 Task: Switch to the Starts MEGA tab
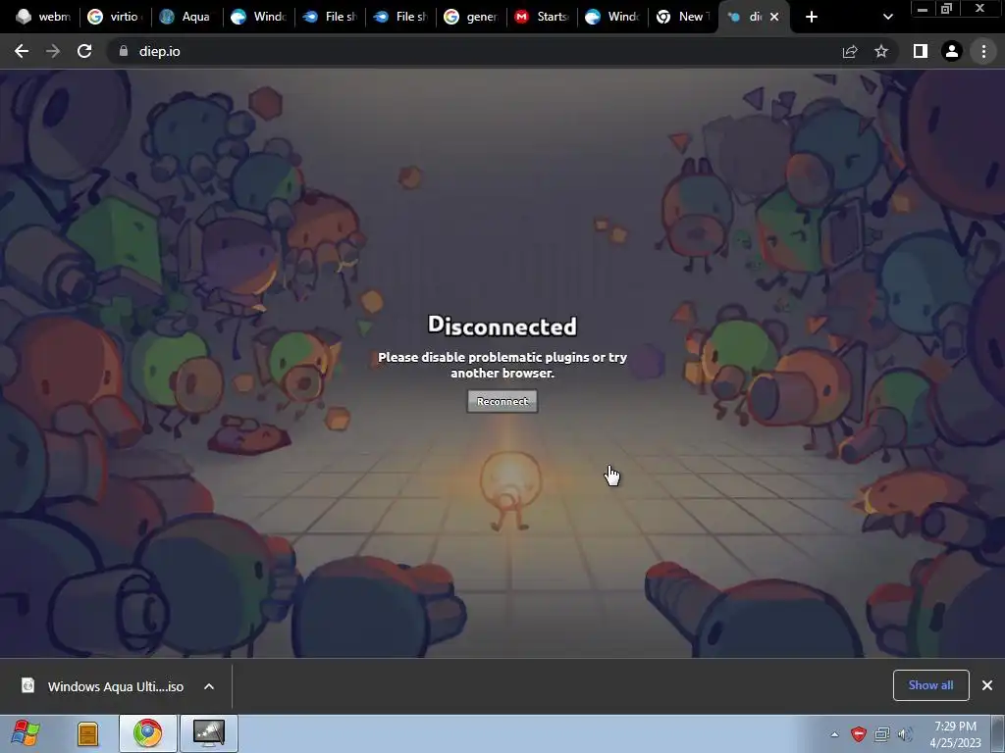click(542, 17)
